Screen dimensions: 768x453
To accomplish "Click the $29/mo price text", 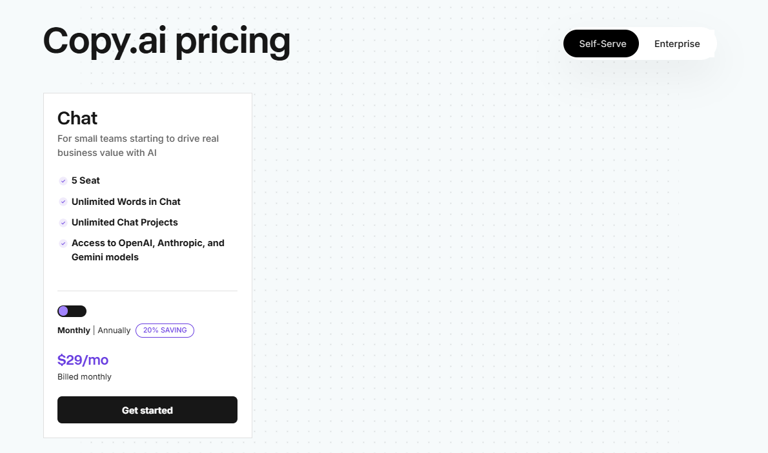I will click(x=83, y=360).
